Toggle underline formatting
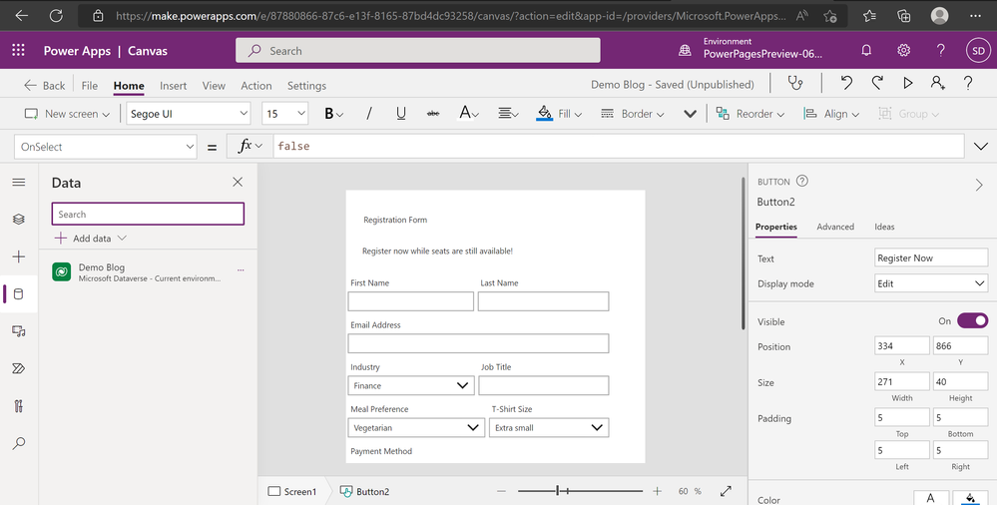 (x=400, y=113)
